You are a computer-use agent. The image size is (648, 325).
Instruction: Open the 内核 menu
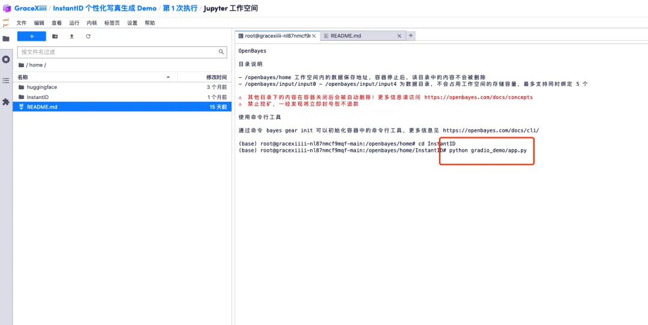tap(92, 23)
